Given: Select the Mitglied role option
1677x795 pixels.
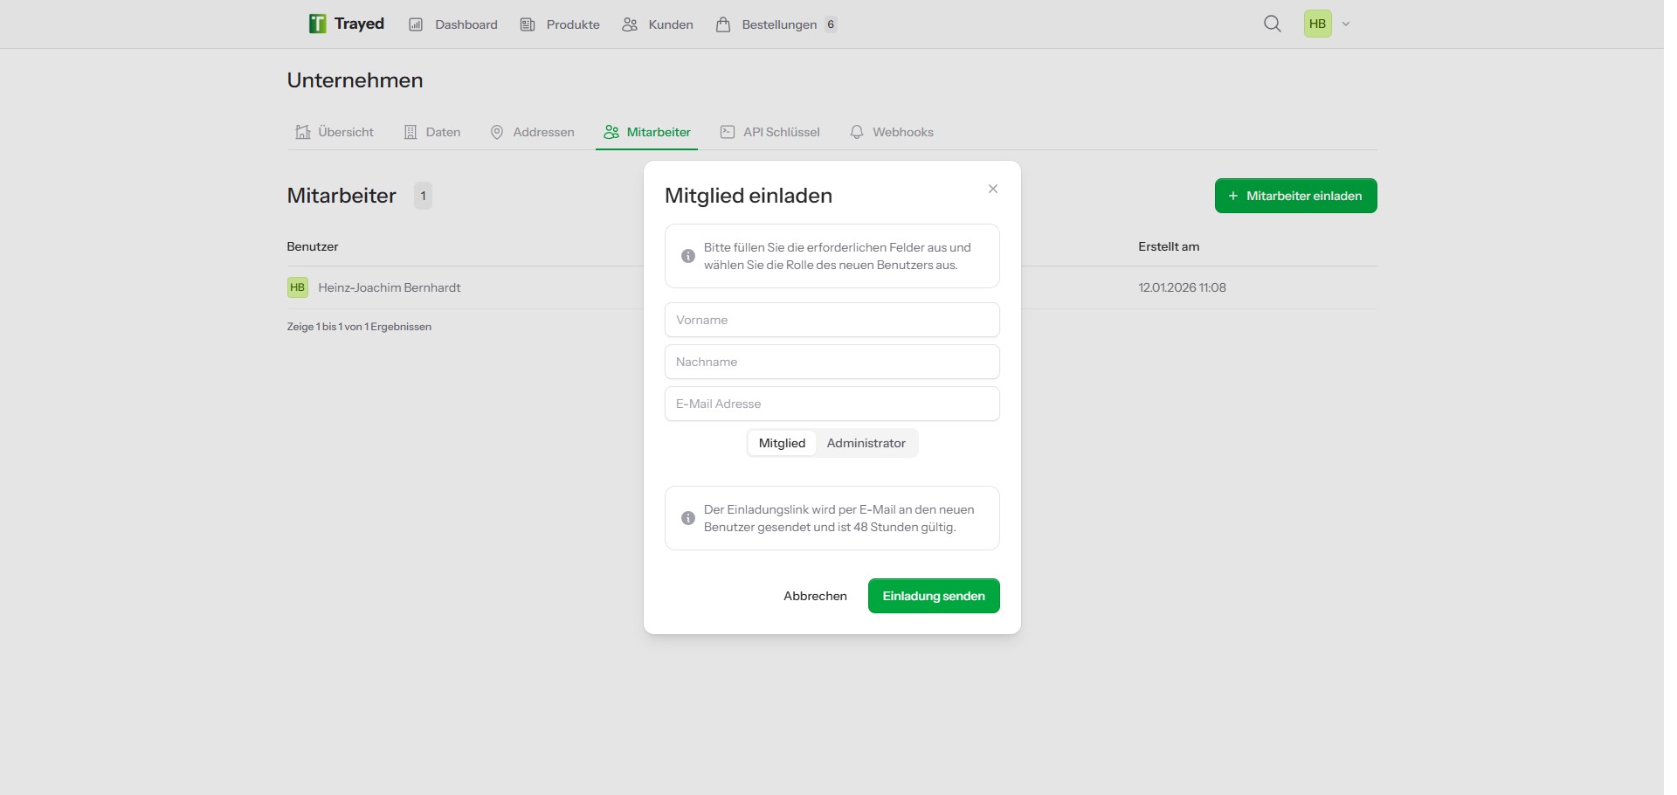Looking at the screenshot, I should pos(782,443).
